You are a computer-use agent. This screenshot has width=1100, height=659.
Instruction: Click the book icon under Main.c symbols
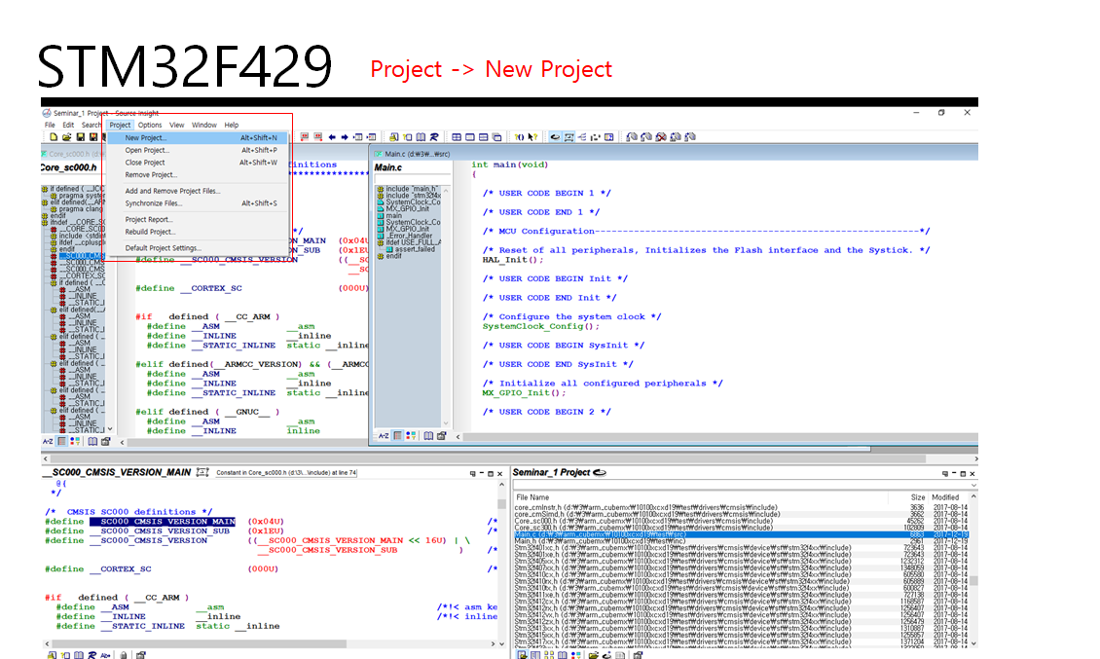tap(428, 436)
